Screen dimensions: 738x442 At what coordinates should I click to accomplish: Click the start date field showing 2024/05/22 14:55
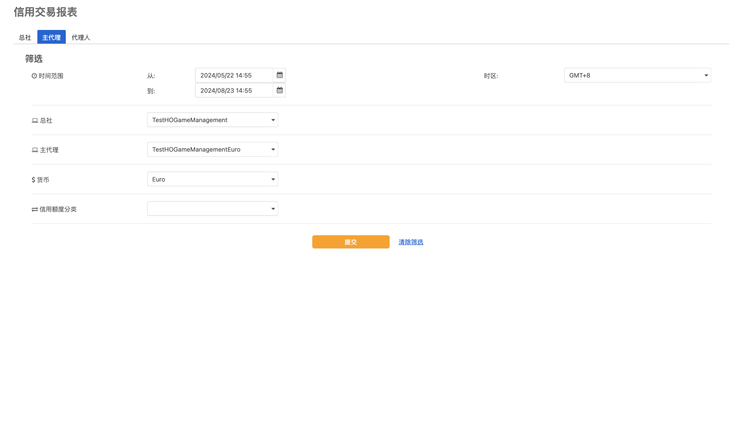click(234, 75)
